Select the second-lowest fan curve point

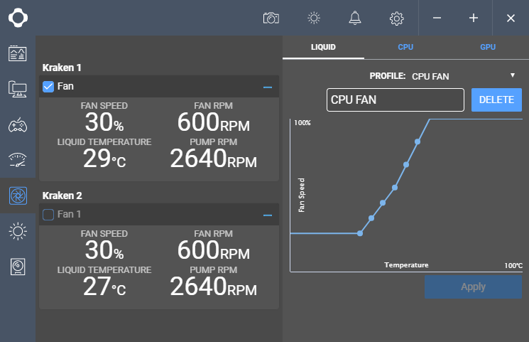(x=371, y=218)
